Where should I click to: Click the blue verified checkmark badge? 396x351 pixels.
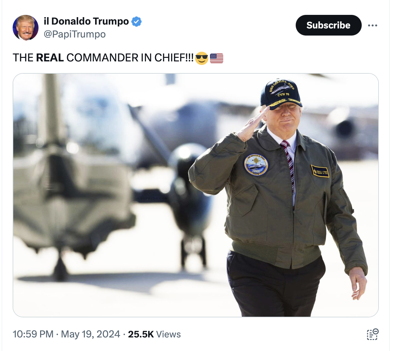pos(137,21)
